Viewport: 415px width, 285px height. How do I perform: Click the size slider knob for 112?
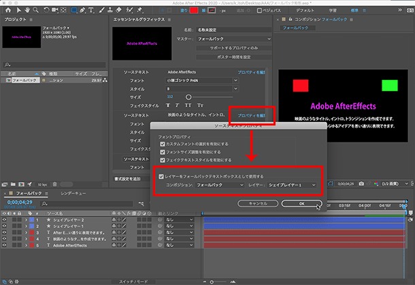click(x=188, y=97)
